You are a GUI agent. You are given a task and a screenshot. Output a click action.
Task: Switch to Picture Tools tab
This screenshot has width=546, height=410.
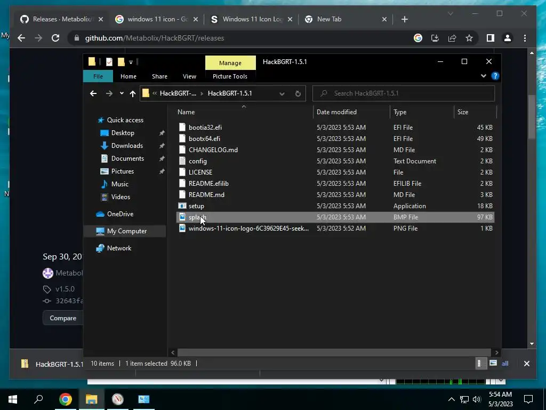pos(230,76)
